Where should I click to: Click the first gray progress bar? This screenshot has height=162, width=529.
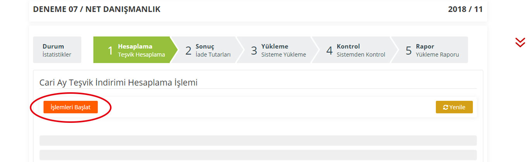pyautogui.click(x=258, y=140)
